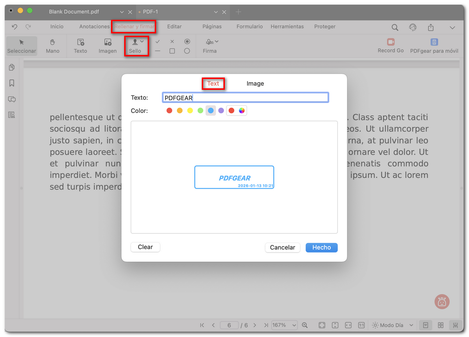Click the search magnifier in the ribbon

[x=395, y=27]
